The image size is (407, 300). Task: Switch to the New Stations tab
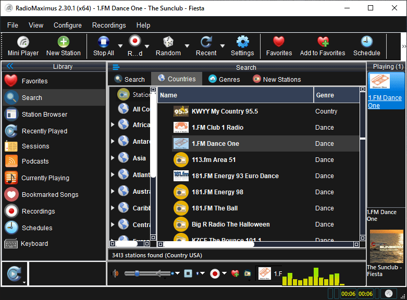coord(277,79)
